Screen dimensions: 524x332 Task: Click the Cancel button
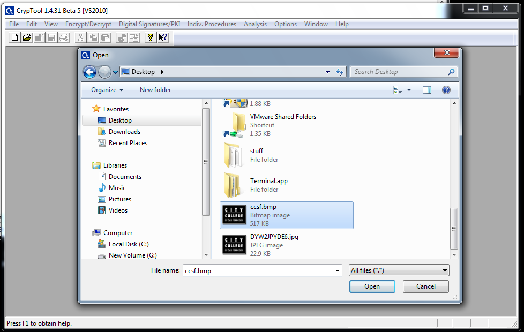[x=426, y=286]
